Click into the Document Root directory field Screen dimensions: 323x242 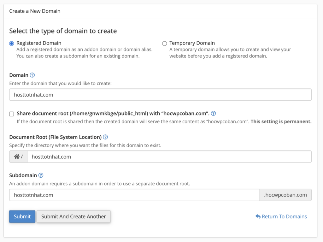tap(169, 157)
